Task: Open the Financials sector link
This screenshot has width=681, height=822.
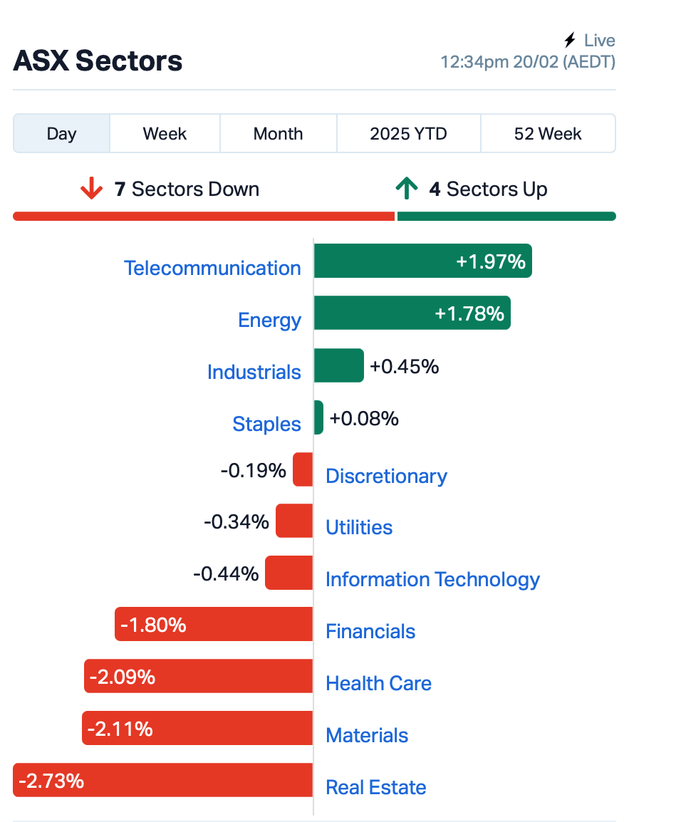Action: (370, 631)
